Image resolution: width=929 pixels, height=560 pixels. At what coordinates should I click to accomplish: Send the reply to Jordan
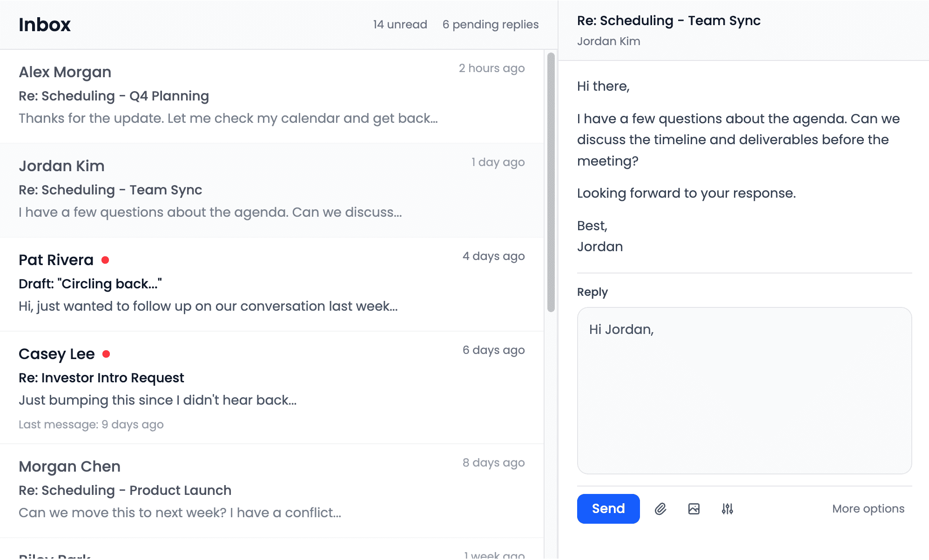608,509
